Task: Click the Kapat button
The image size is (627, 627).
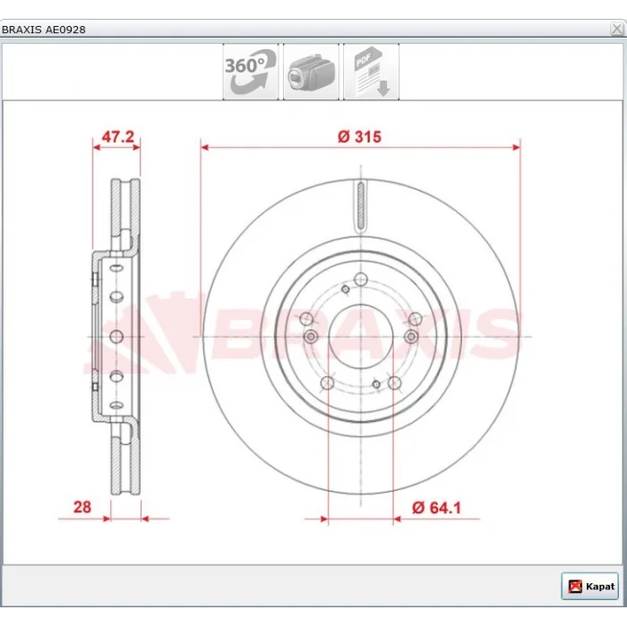Action: pyautogui.click(x=589, y=586)
